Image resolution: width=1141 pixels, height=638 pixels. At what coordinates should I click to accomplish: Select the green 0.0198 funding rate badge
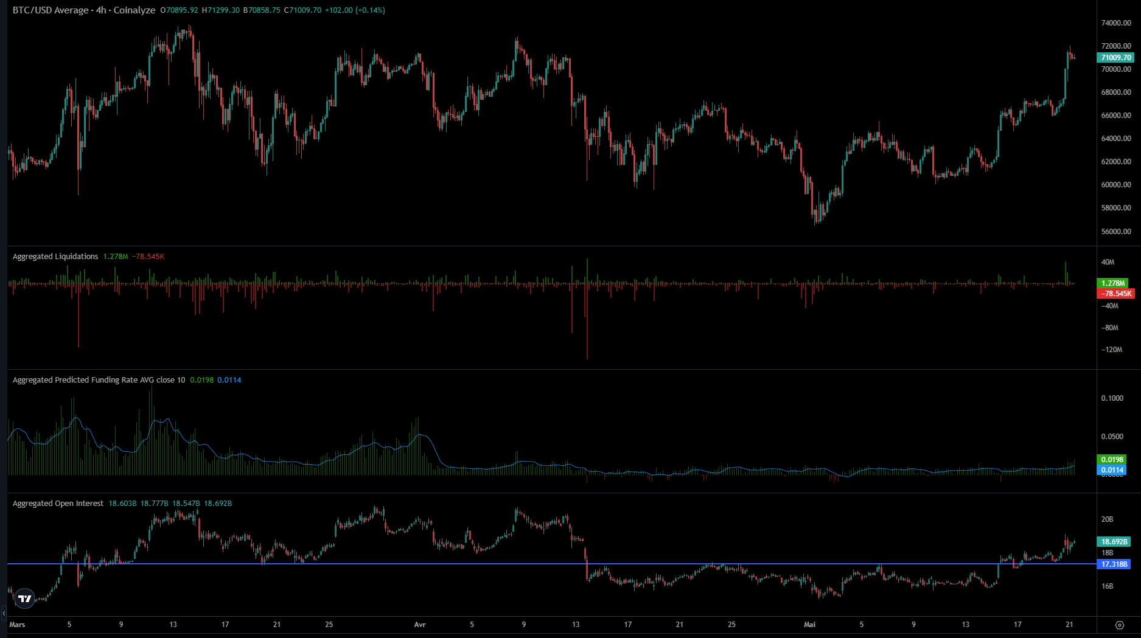[1112, 459]
